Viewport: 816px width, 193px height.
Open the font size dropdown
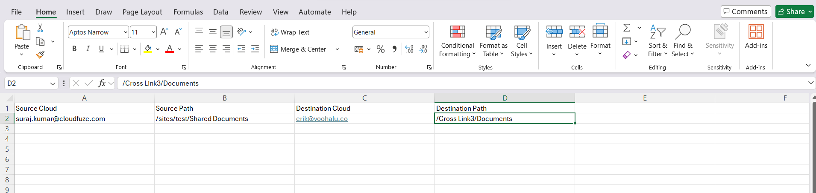point(153,32)
